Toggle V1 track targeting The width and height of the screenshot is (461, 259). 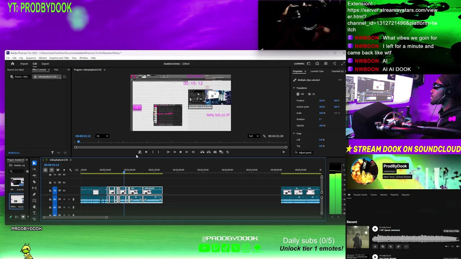pyautogui.click(x=55, y=190)
